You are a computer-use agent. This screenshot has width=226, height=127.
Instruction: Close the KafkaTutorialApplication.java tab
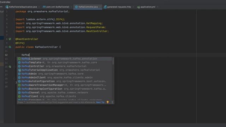pos(39,7)
